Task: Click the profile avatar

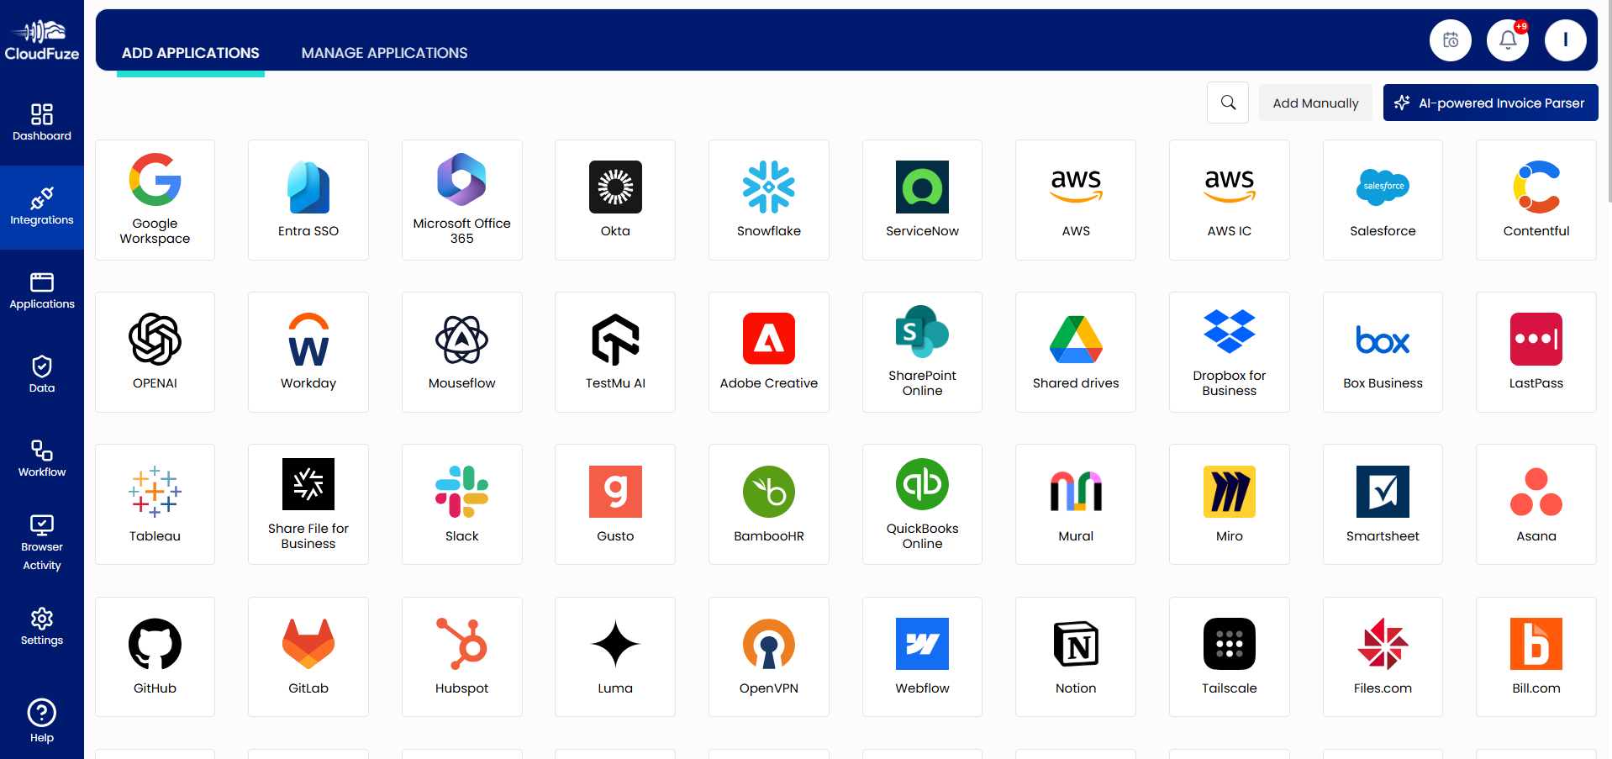Action: point(1565,40)
